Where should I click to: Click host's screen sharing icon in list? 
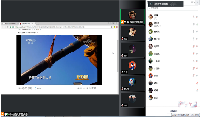point(193,24)
